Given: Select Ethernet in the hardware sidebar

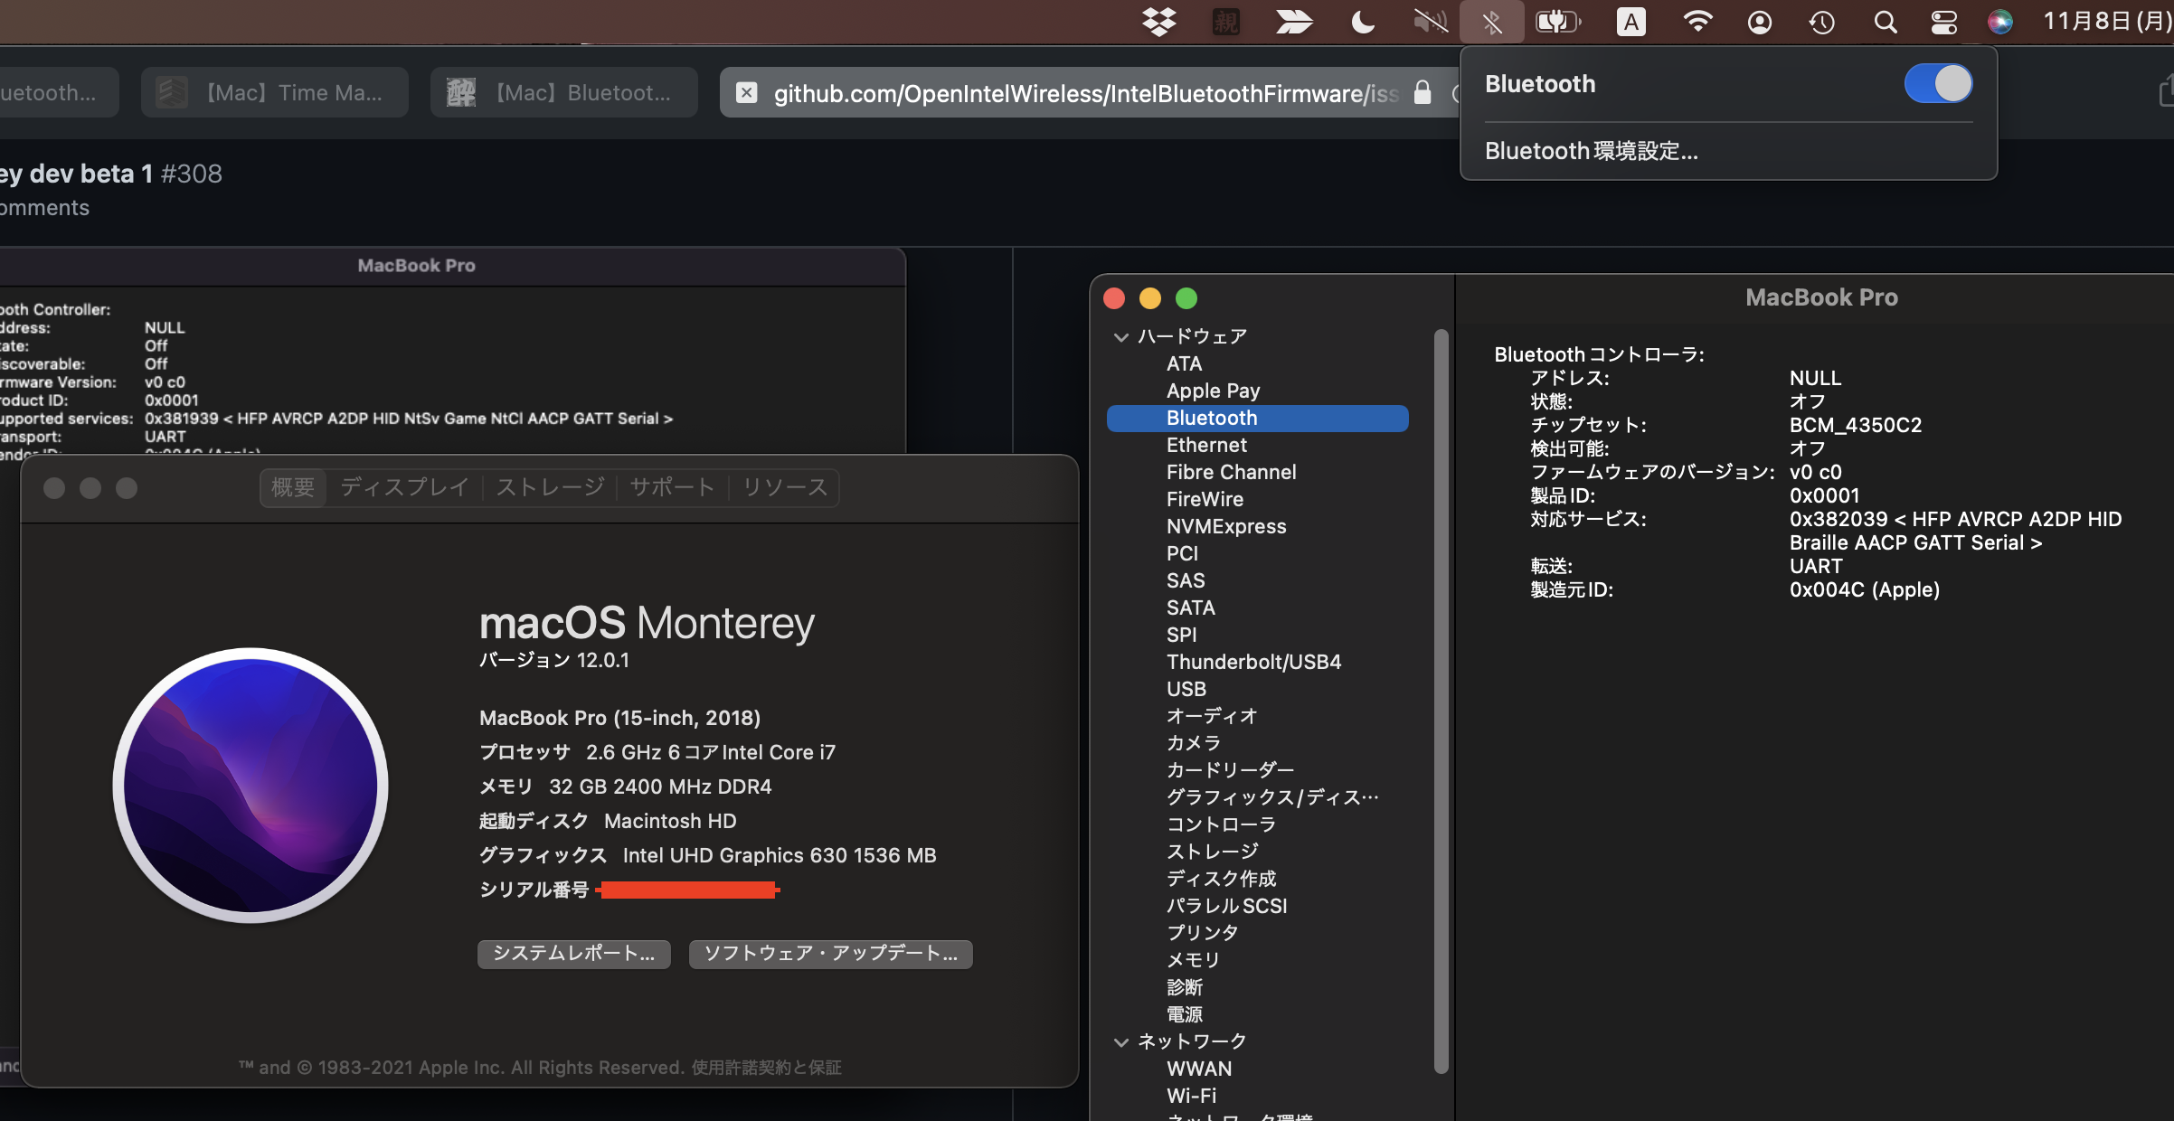Looking at the screenshot, I should coord(1206,444).
